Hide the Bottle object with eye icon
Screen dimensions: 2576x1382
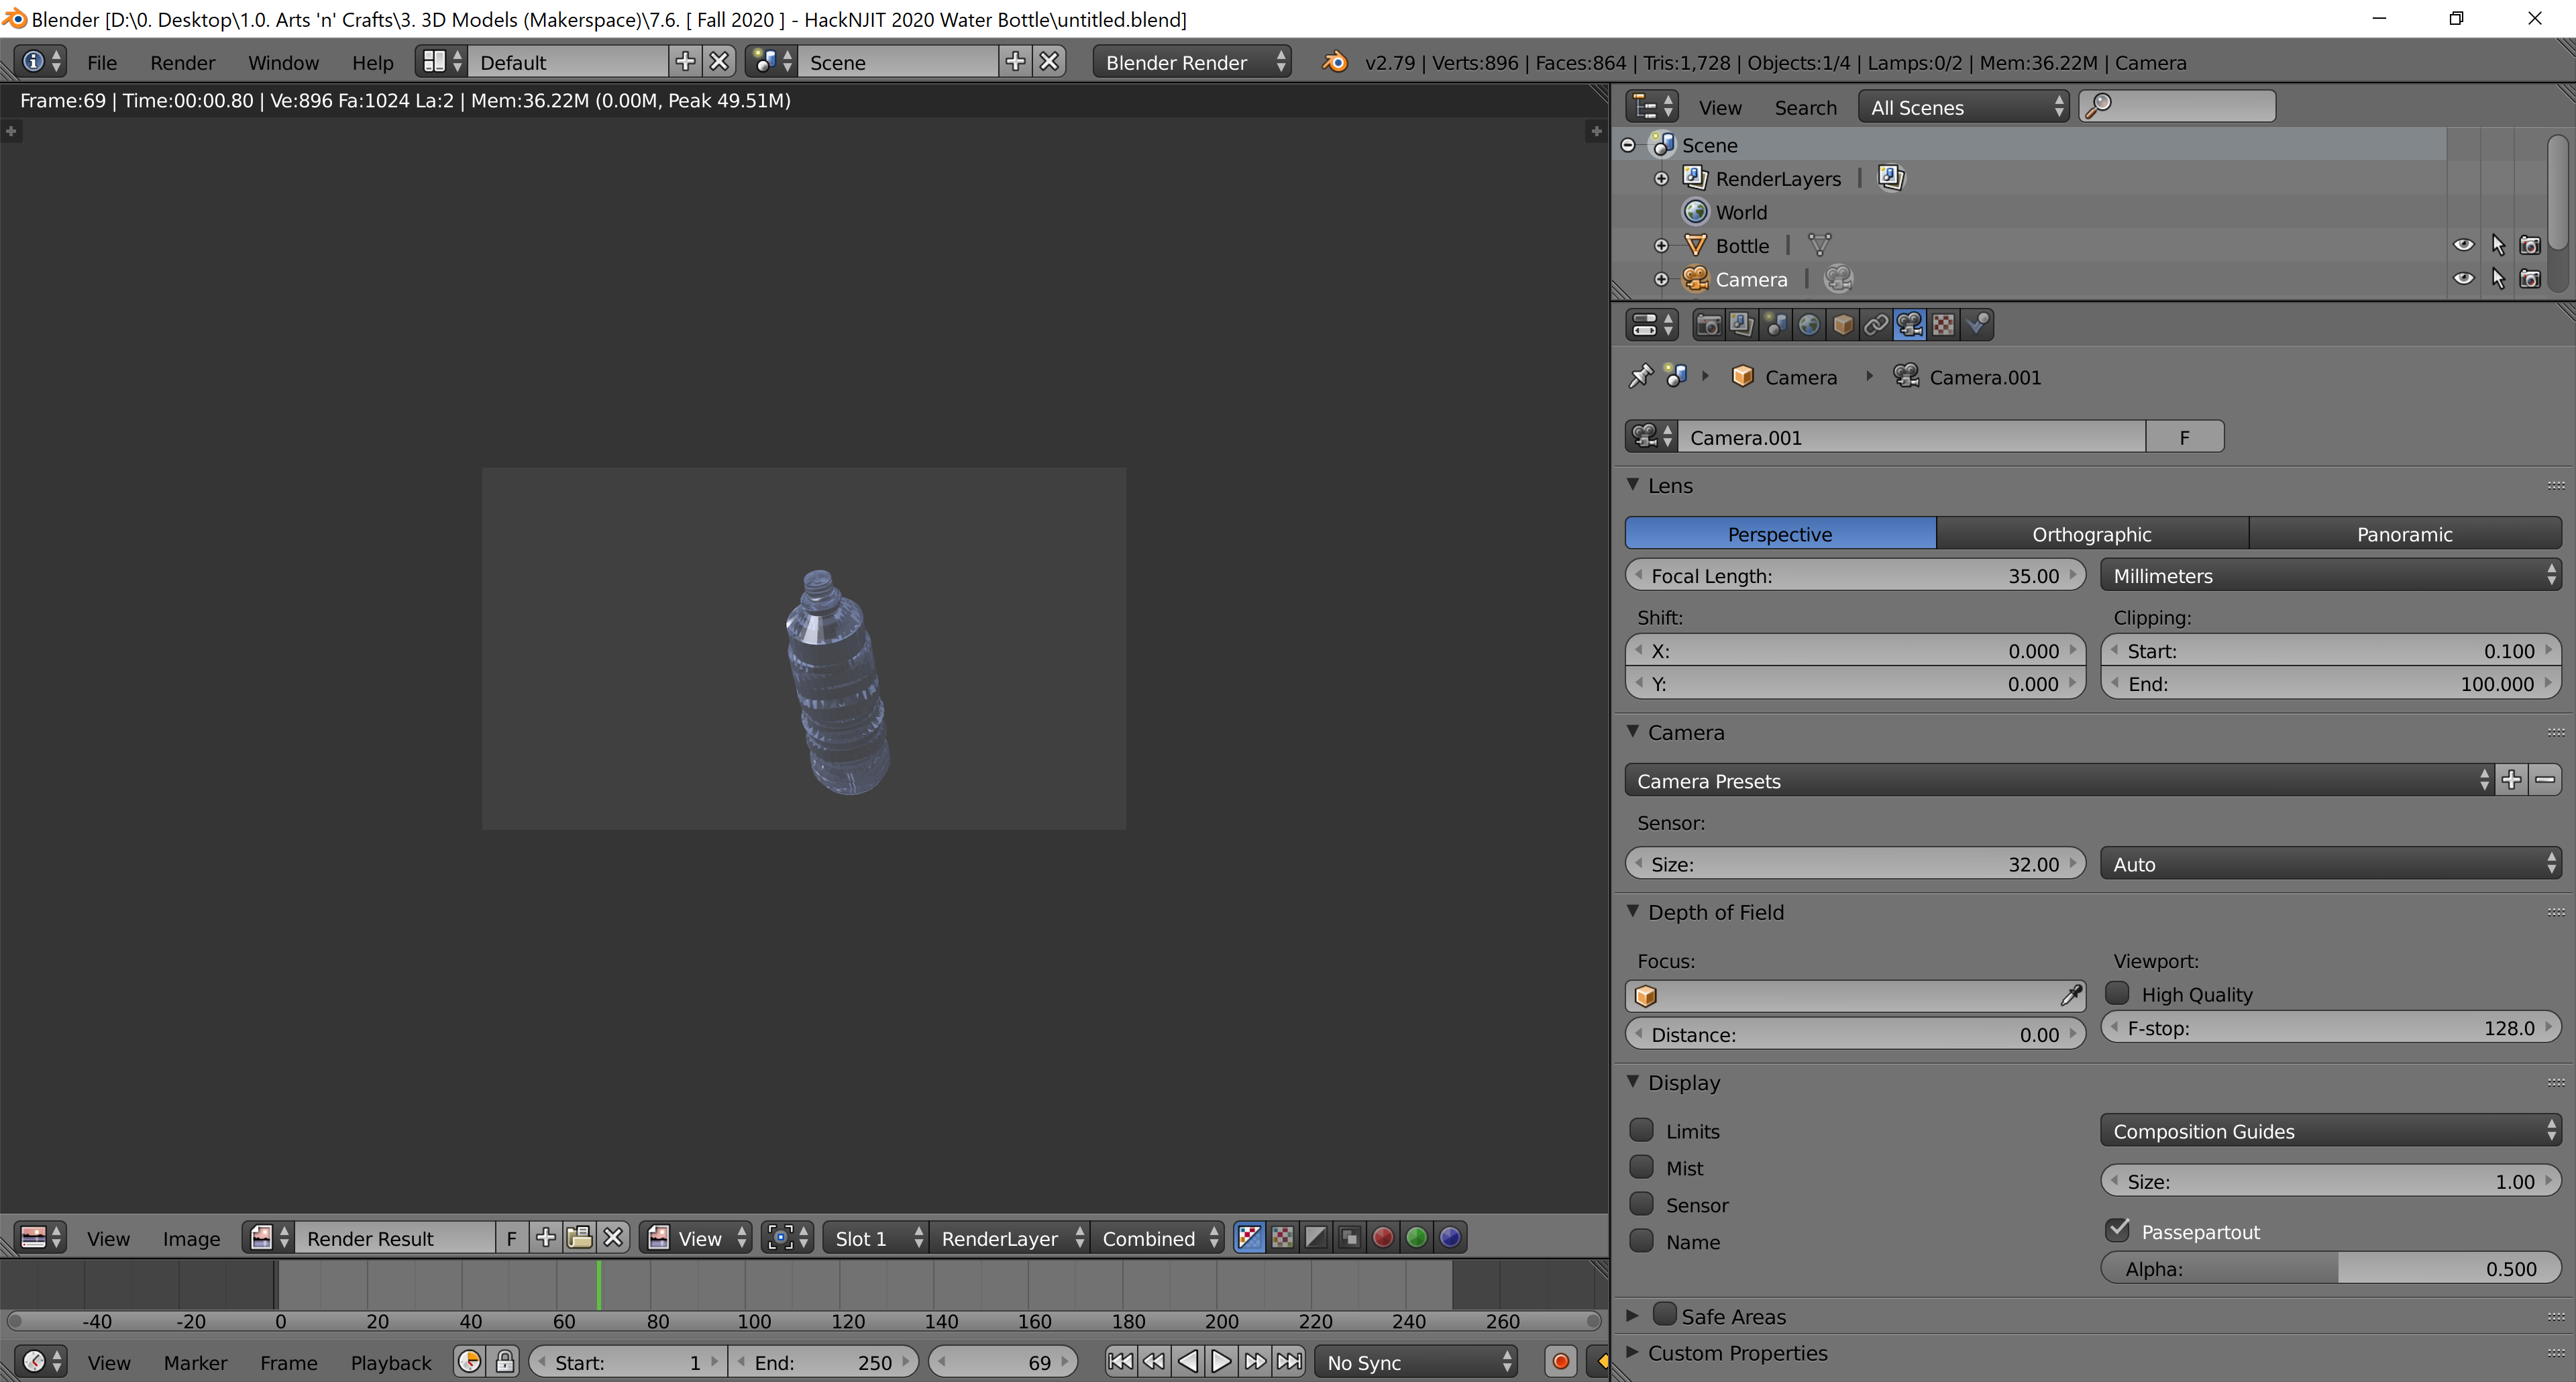(2463, 245)
